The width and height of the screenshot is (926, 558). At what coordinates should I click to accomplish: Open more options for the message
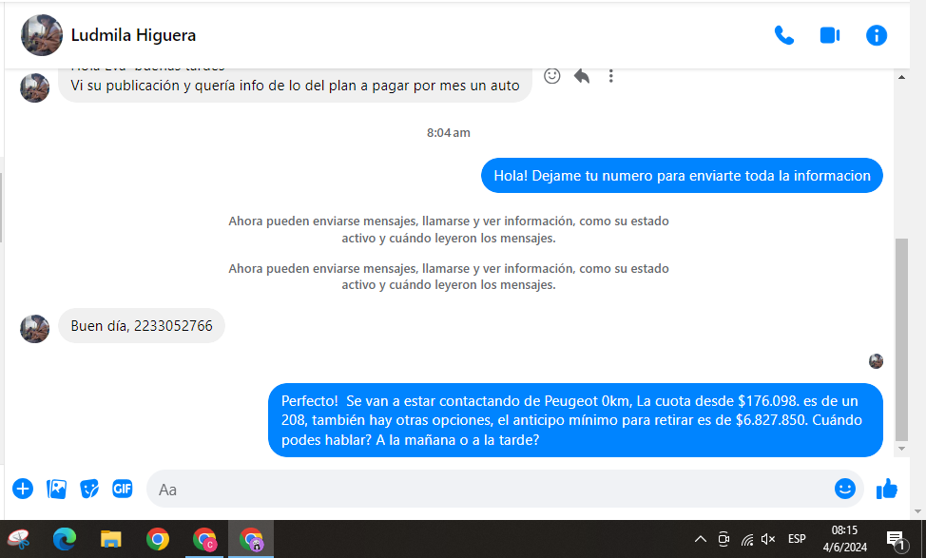610,76
